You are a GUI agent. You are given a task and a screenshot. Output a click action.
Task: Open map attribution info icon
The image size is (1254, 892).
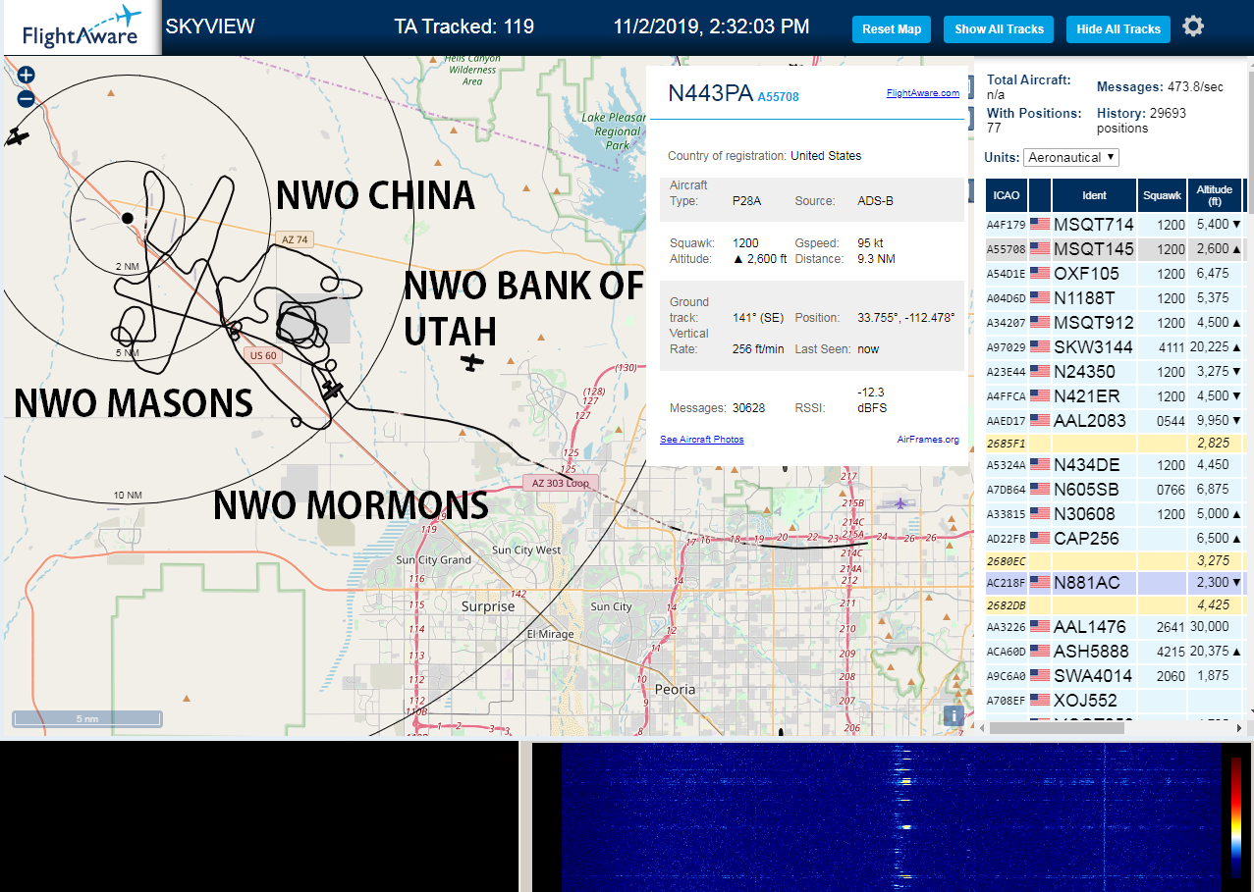point(953,715)
